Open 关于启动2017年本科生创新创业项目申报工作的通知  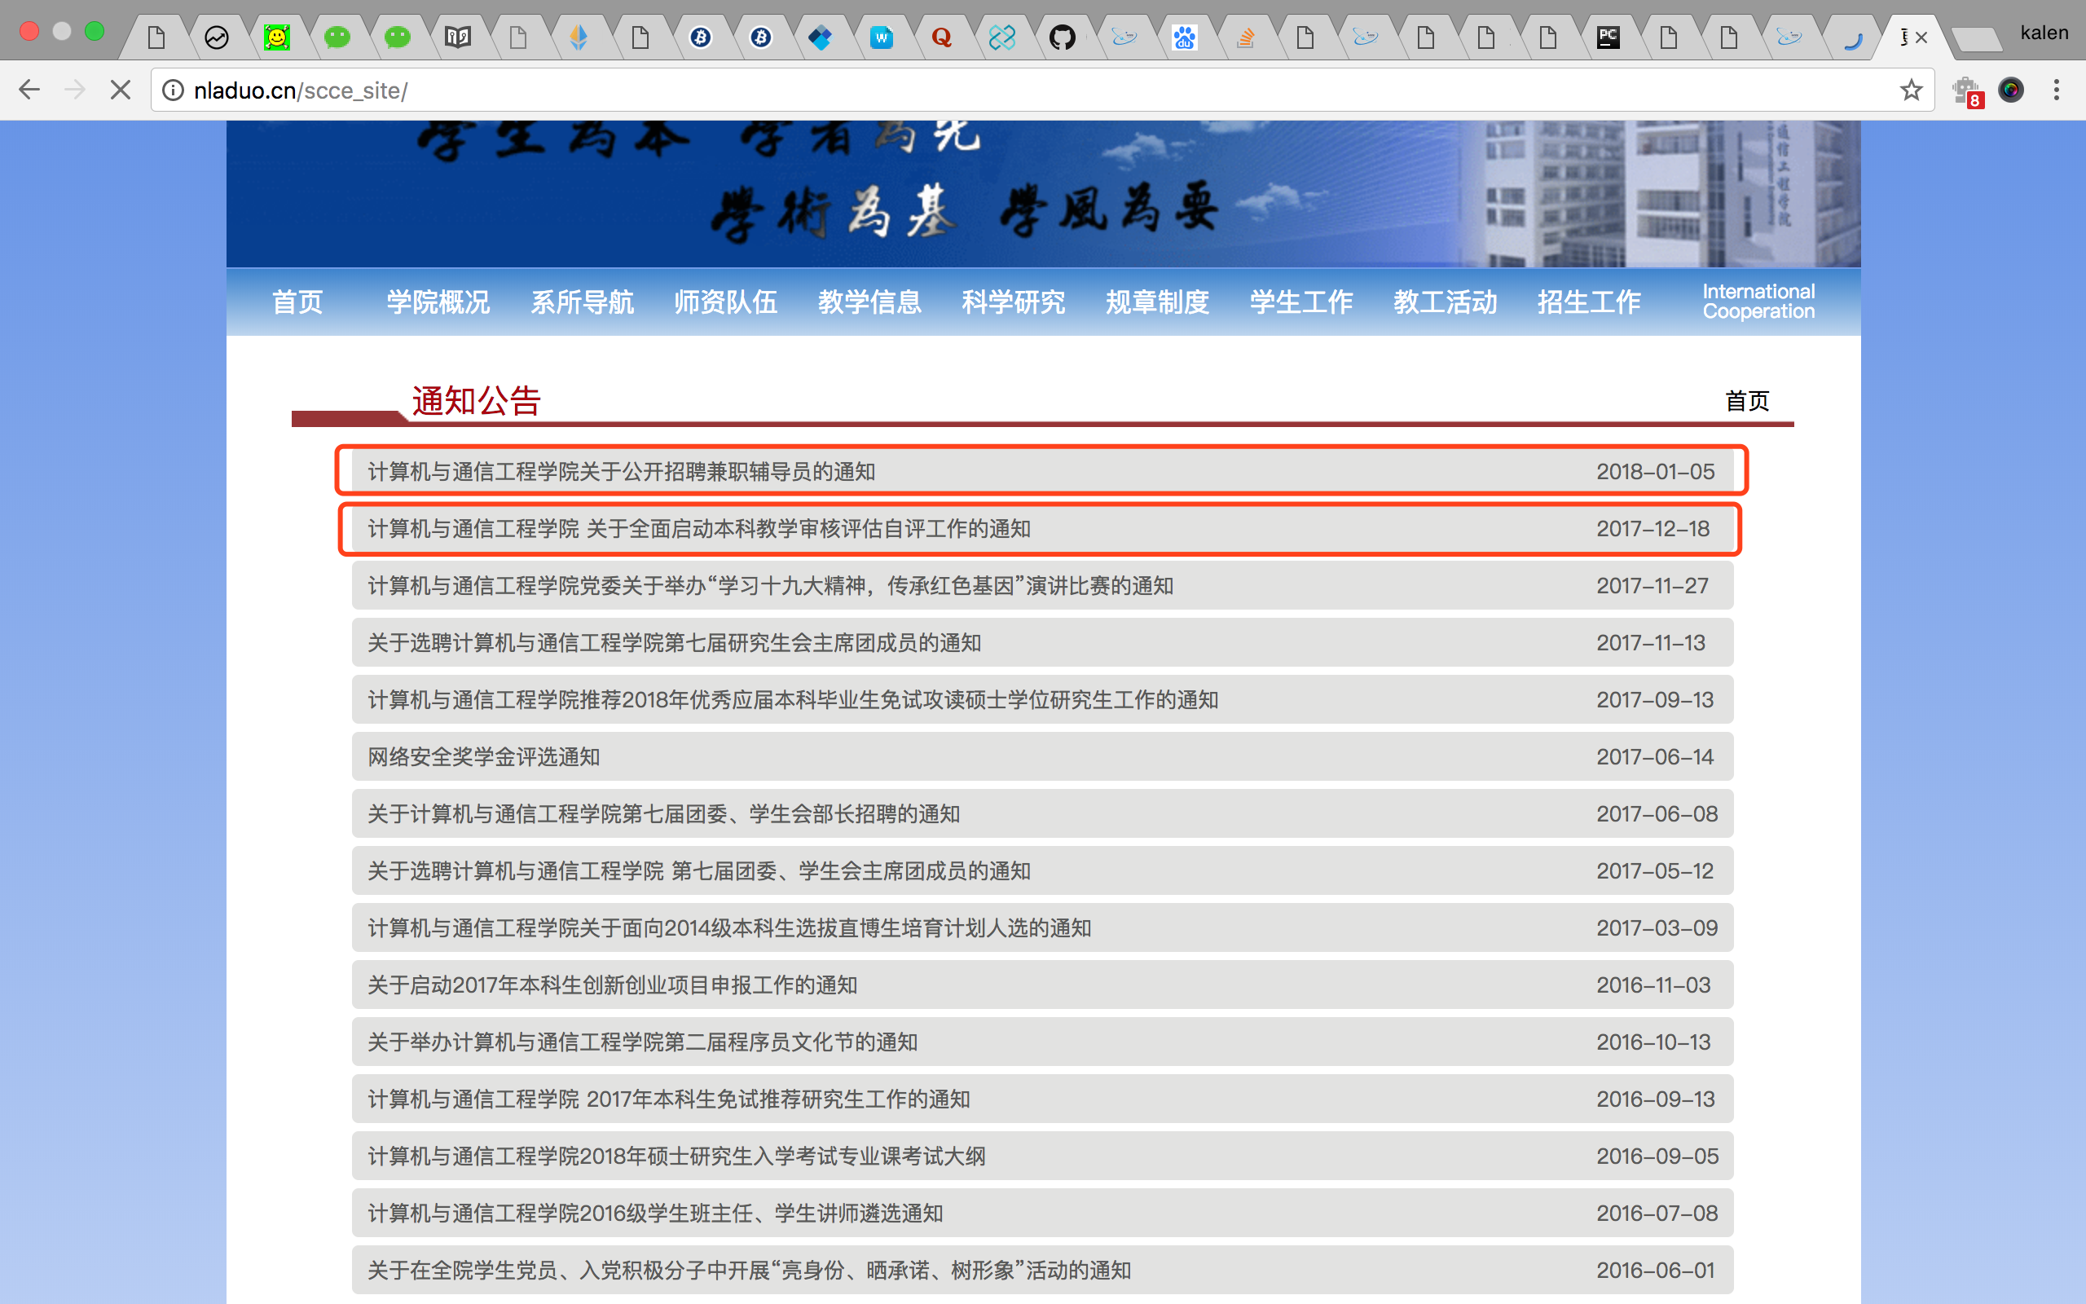pyautogui.click(x=612, y=985)
